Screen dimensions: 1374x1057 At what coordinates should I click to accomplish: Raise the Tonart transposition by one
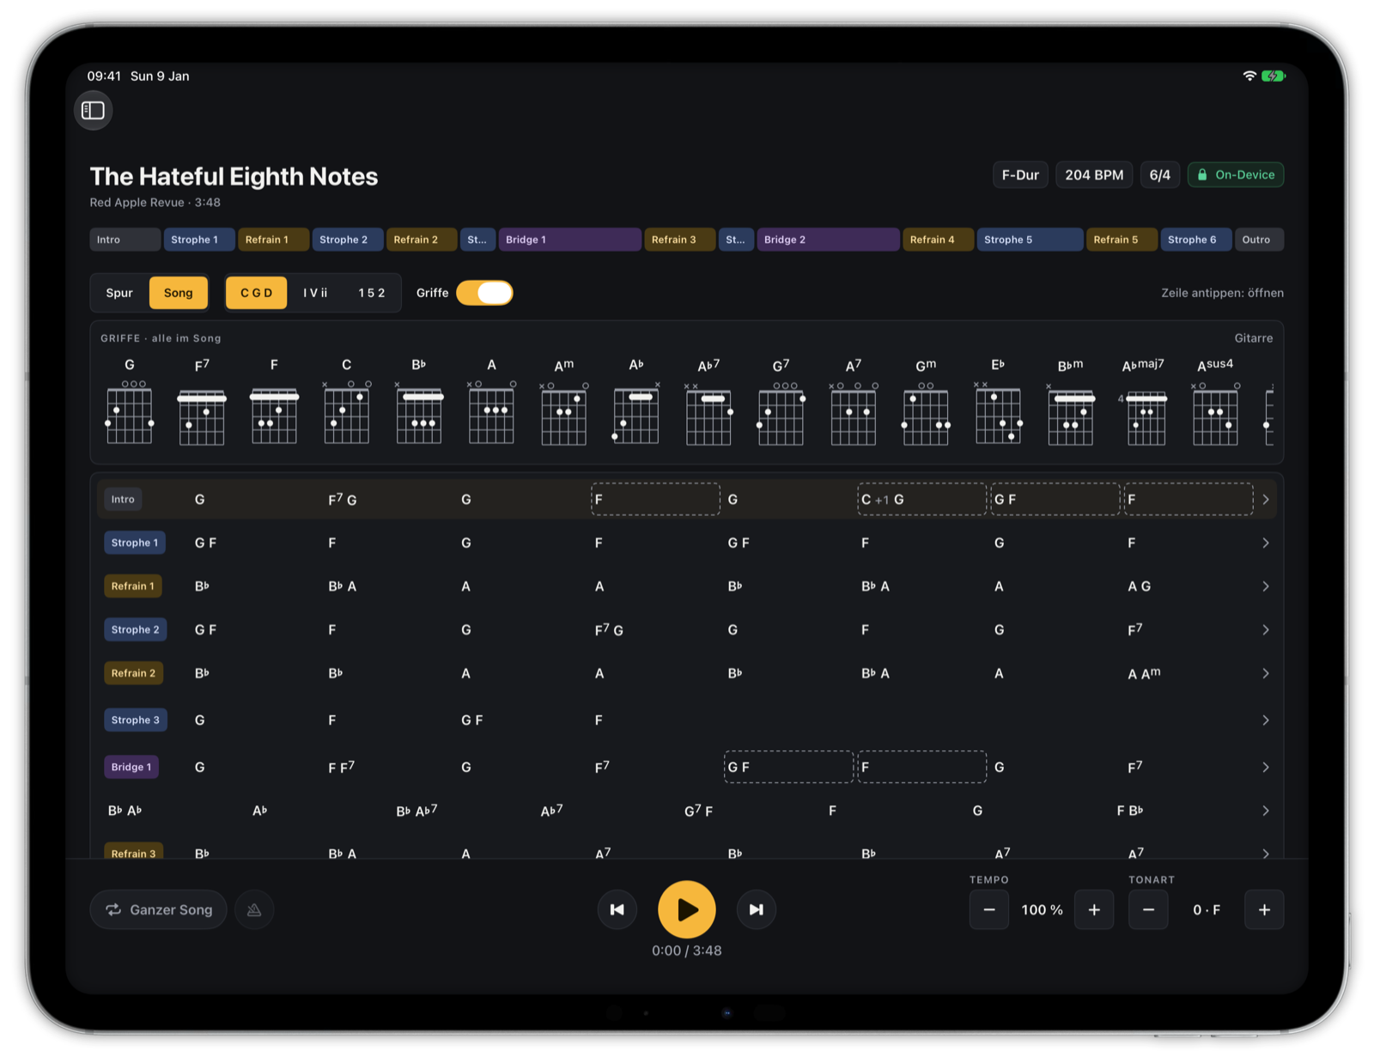(x=1264, y=909)
